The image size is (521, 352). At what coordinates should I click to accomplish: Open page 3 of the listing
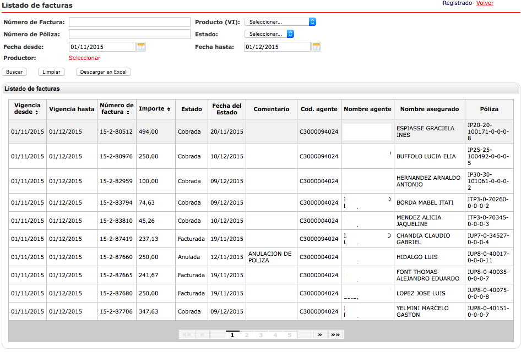[x=261, y=334]
